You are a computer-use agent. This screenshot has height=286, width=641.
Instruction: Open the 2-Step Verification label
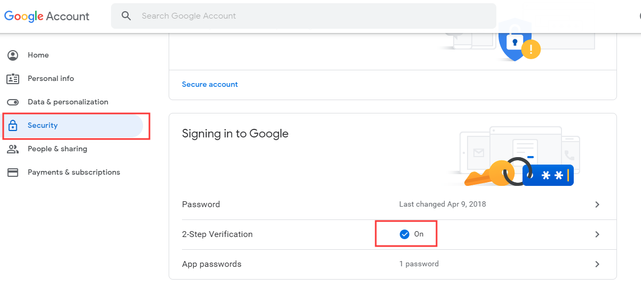coord(217,234)
